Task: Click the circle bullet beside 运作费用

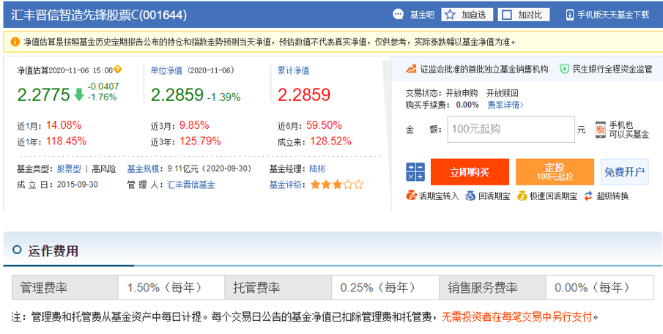Action: pyautogui.click(x=17, y=250)
